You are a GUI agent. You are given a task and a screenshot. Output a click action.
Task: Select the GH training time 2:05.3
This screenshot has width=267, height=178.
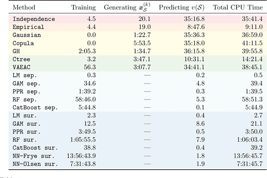87,51
